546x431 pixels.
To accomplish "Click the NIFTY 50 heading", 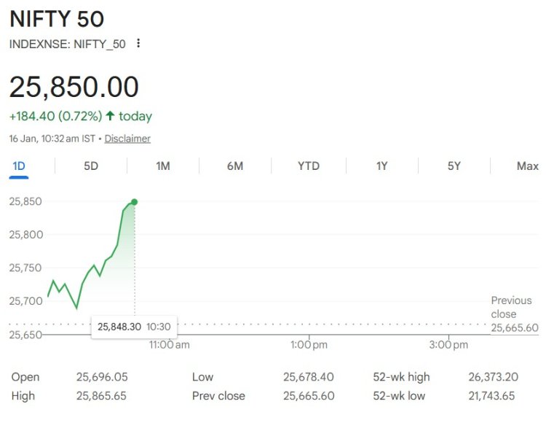I will (55, 20).
